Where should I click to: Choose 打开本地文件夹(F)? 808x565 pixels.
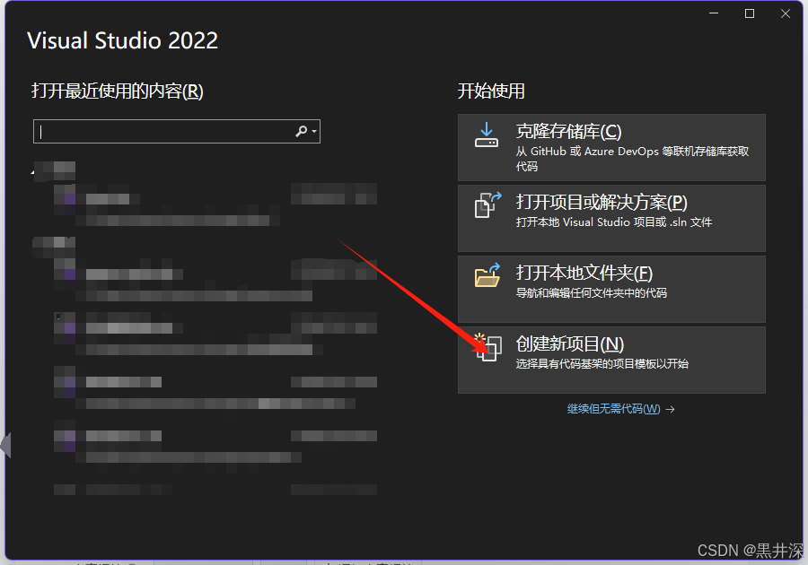point(584,273)
